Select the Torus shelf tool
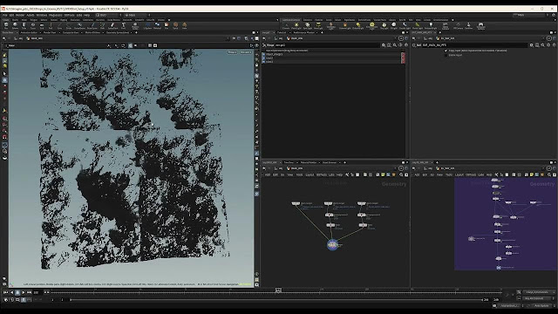The height and width of the screenshot is (314, 558). click(33, 25)
